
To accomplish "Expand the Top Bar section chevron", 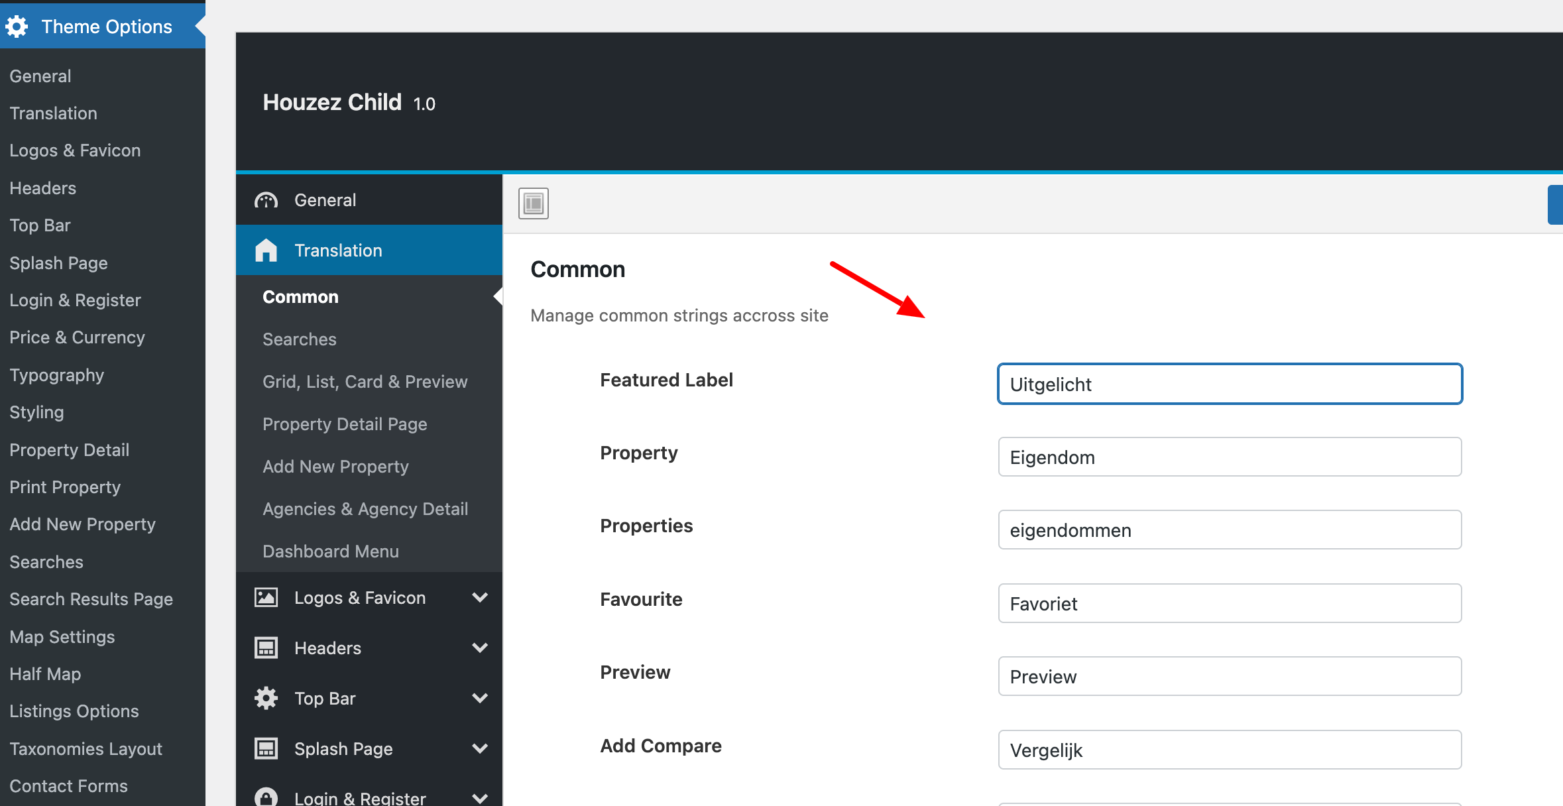I will click(x=480, y=699).
